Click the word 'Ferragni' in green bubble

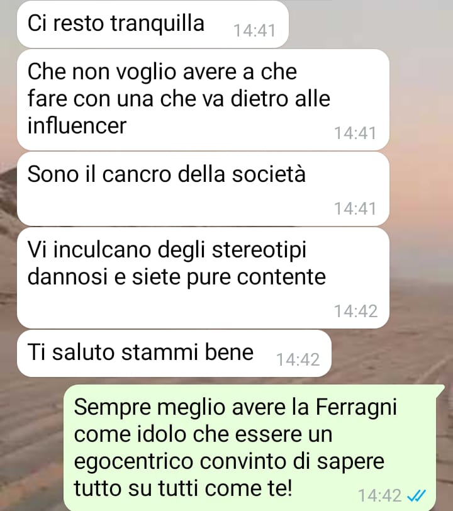pyautogui.click(x=357, y=408)
